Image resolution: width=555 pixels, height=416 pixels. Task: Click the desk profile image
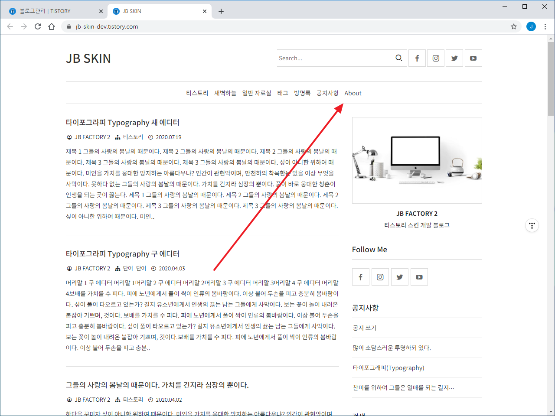(x=417, y=160)
